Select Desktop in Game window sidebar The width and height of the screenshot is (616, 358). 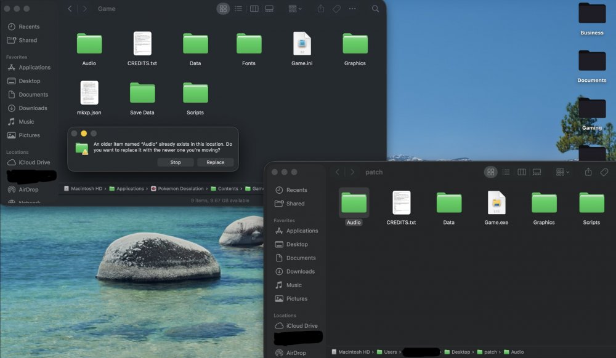tap(30, 81)
